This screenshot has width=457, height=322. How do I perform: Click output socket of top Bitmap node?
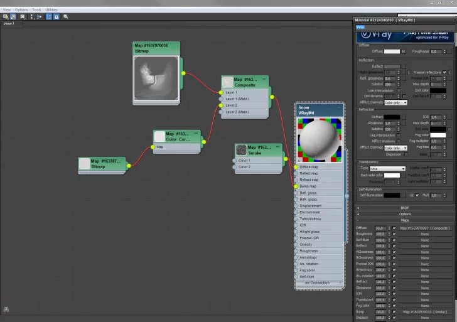tap(183, 73)
